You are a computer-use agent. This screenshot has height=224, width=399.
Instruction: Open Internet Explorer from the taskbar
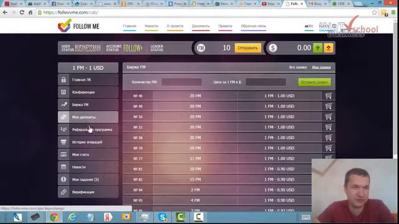[72, 217]
